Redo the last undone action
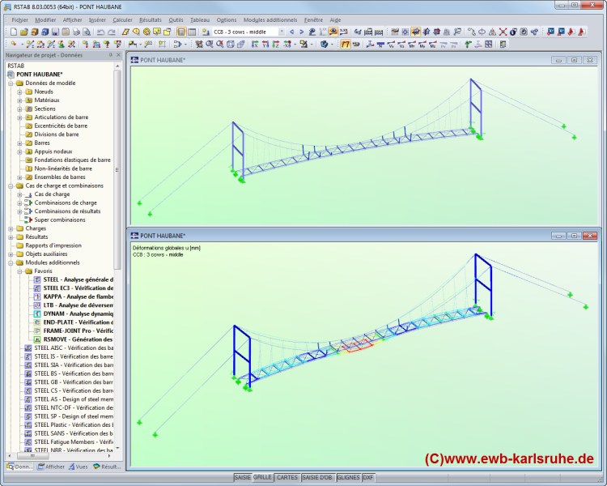 [x=112, y=32]
